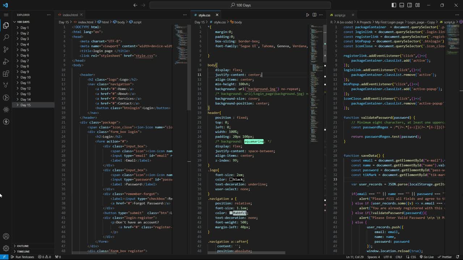
Task: Click the Split Editor Right icon
Action: click(x=314, y=15)
